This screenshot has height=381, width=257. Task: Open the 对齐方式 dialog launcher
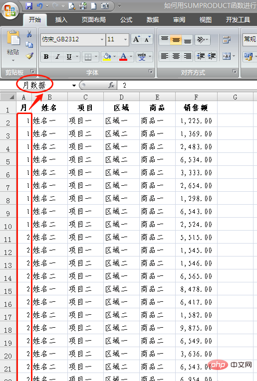click(x=235, y=71)
